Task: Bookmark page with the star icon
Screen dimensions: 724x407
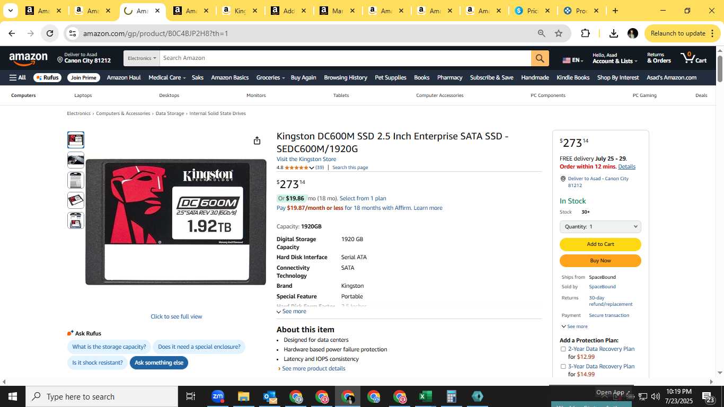Action: click(x=559, y=33)
